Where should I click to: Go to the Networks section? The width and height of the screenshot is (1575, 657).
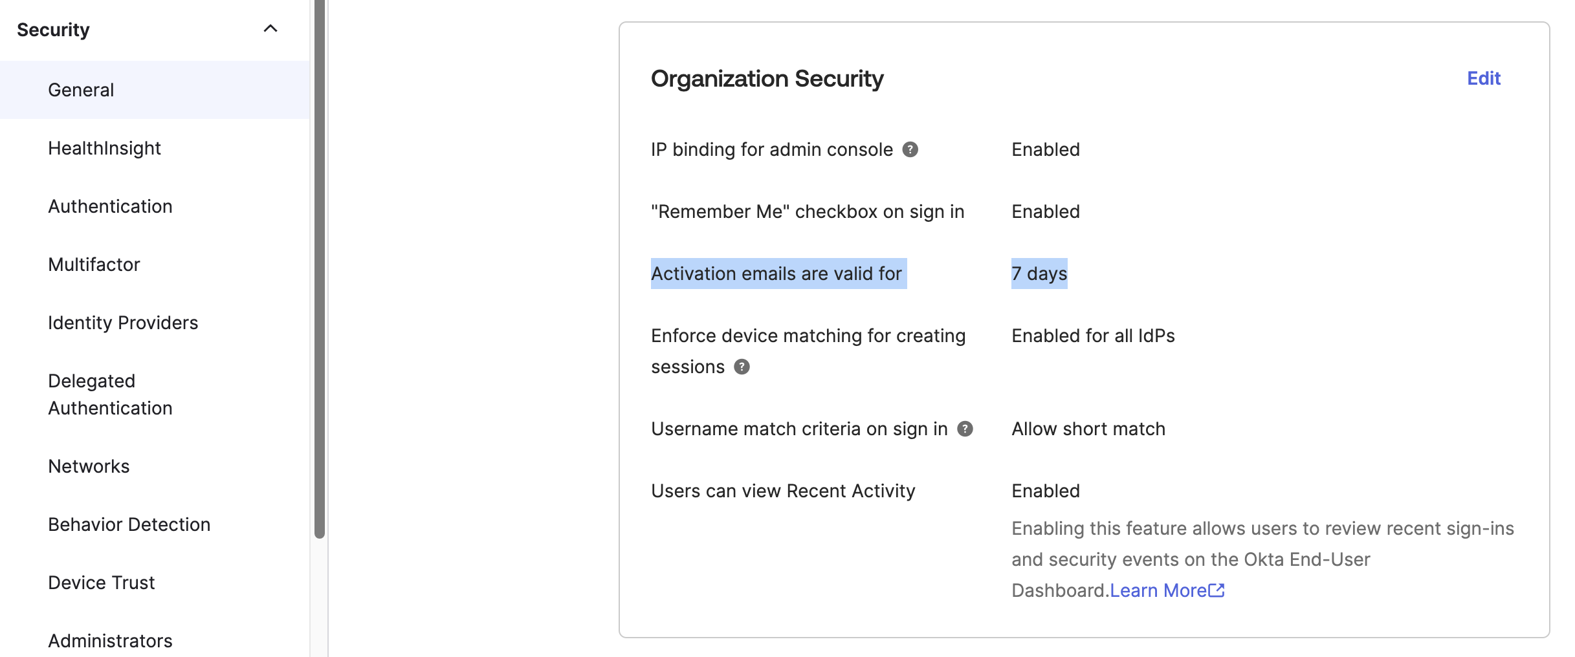pyautogui.click(x=89, y=466)
